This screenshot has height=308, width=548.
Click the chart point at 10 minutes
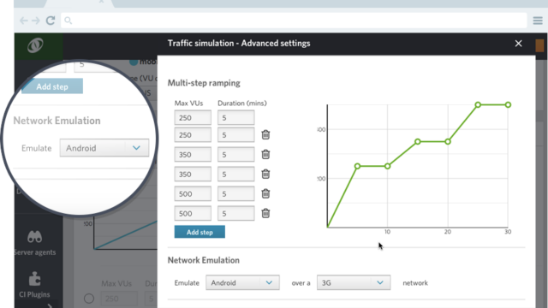click(x=387, y=166)
